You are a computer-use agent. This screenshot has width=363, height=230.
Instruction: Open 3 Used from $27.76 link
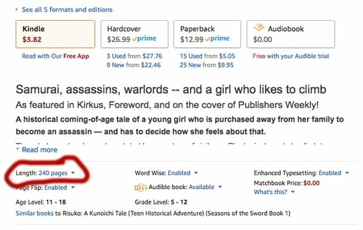[134, 56]
